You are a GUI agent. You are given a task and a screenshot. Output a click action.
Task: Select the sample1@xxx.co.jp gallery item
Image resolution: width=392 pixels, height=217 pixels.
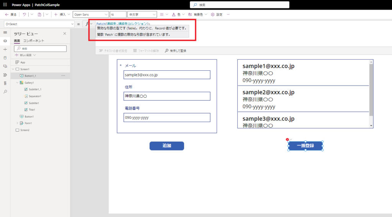[303, 73]
